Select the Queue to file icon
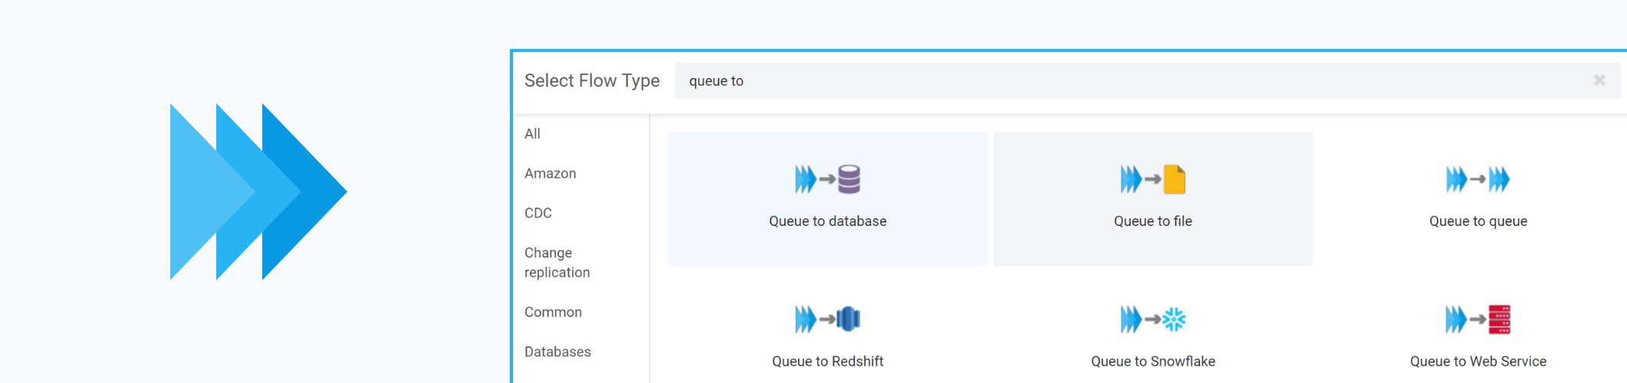 [x=1152, y=179]
